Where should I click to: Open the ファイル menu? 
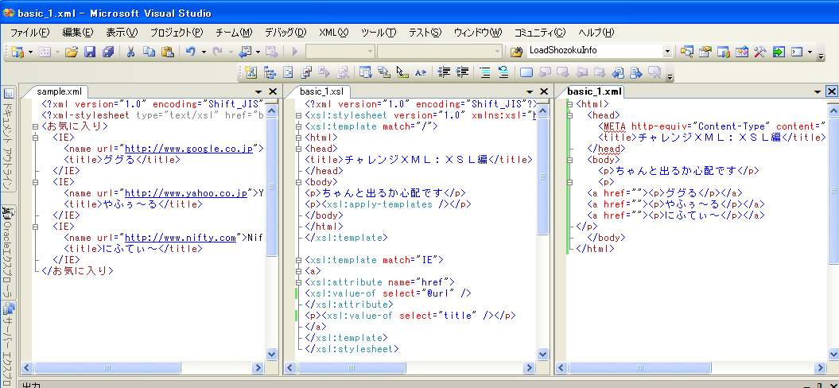[30, 32]
